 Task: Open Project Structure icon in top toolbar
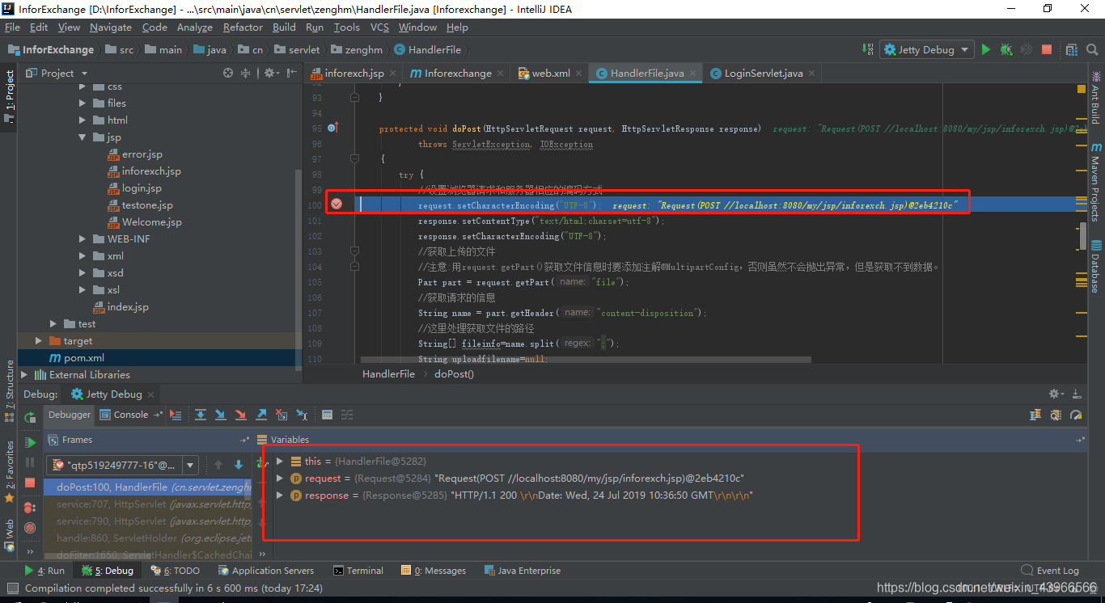[1072, 49]
